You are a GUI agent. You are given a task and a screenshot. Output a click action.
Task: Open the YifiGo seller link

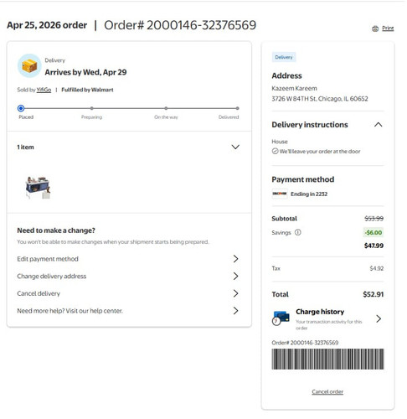(x=44, y=90)
